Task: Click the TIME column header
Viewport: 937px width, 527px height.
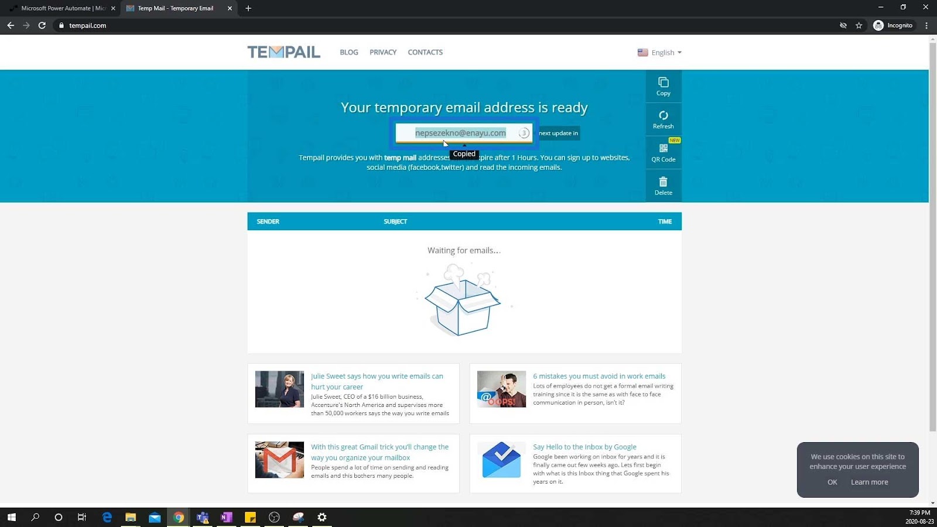Action: click(665, 221)
